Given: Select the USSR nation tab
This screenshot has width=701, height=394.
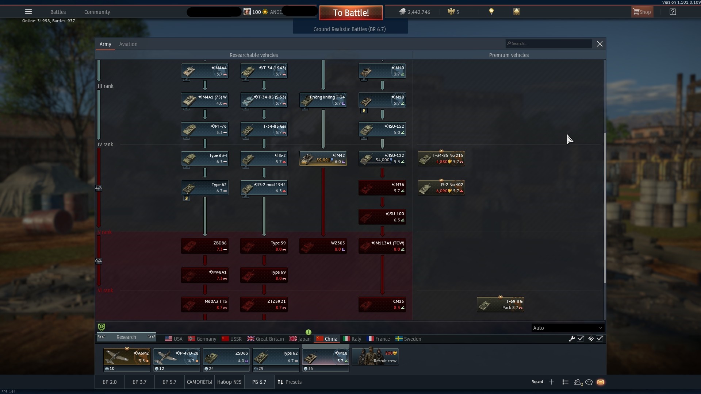Looking at the screenshot, I should click(x=231, y=339).
